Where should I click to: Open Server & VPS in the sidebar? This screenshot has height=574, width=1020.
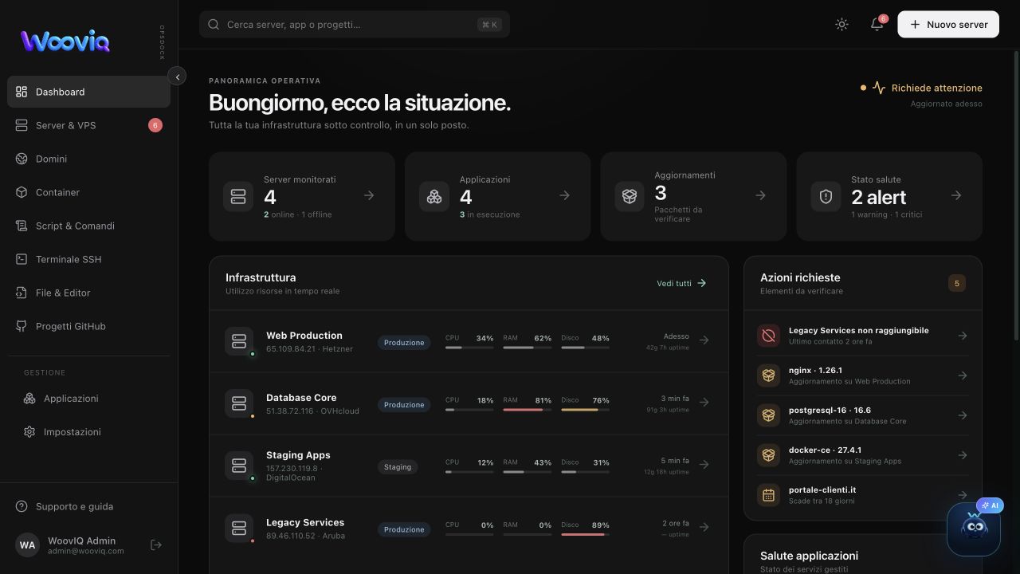pyautogui.click(x=88, y=125)
